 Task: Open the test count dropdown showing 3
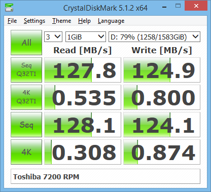click(x=53, y=36)
